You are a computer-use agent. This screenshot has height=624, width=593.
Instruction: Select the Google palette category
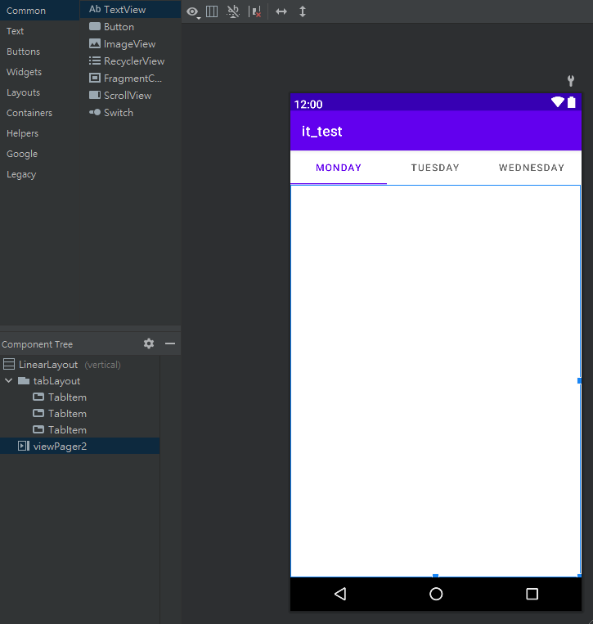(40, 154)
